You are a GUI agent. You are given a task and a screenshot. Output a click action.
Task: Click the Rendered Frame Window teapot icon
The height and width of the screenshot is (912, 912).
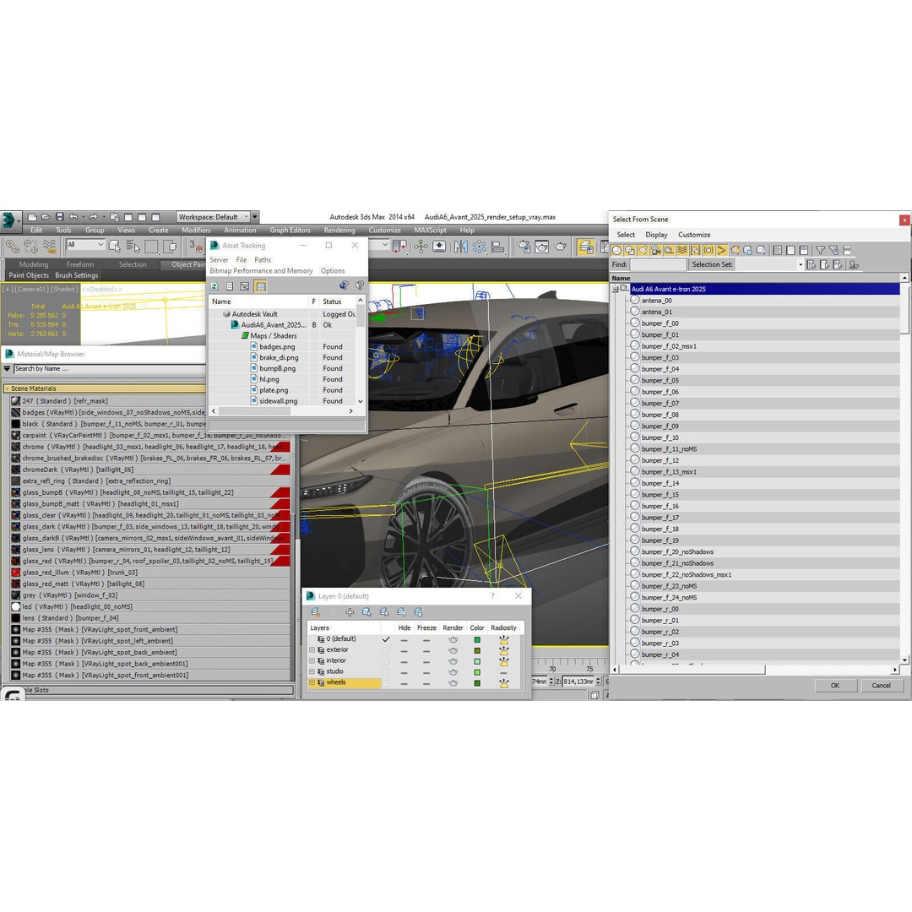coord(542,247)
